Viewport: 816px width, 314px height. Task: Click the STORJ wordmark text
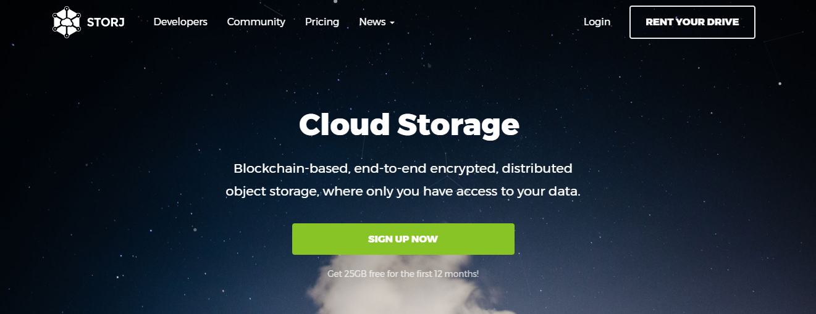click(x=106, y=22)
